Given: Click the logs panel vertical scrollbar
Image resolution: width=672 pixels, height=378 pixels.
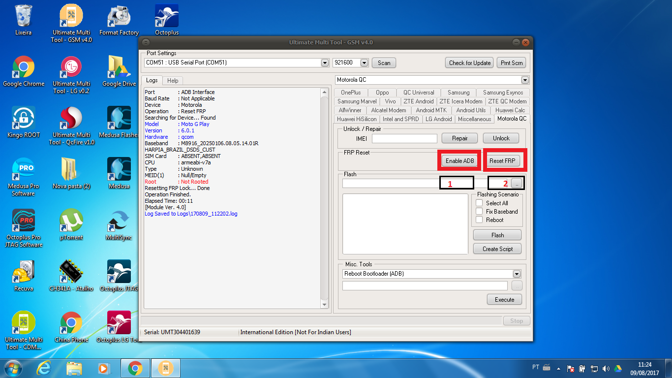Looking at the screenshot, I should tap(324, 198).
